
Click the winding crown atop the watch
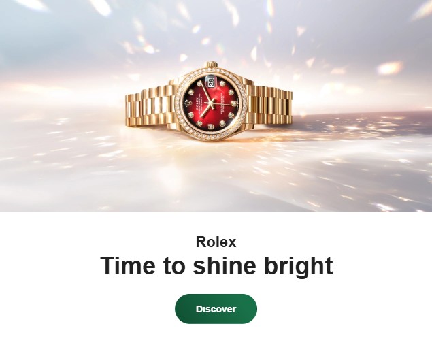tap(211, 65)
